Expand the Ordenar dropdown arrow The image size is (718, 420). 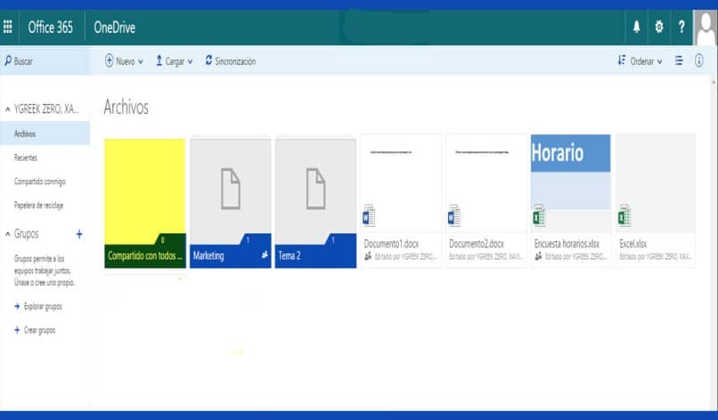coord(660,61)
